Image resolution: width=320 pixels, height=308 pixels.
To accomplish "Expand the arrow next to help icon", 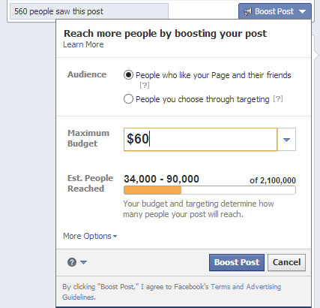I will 83,262.
